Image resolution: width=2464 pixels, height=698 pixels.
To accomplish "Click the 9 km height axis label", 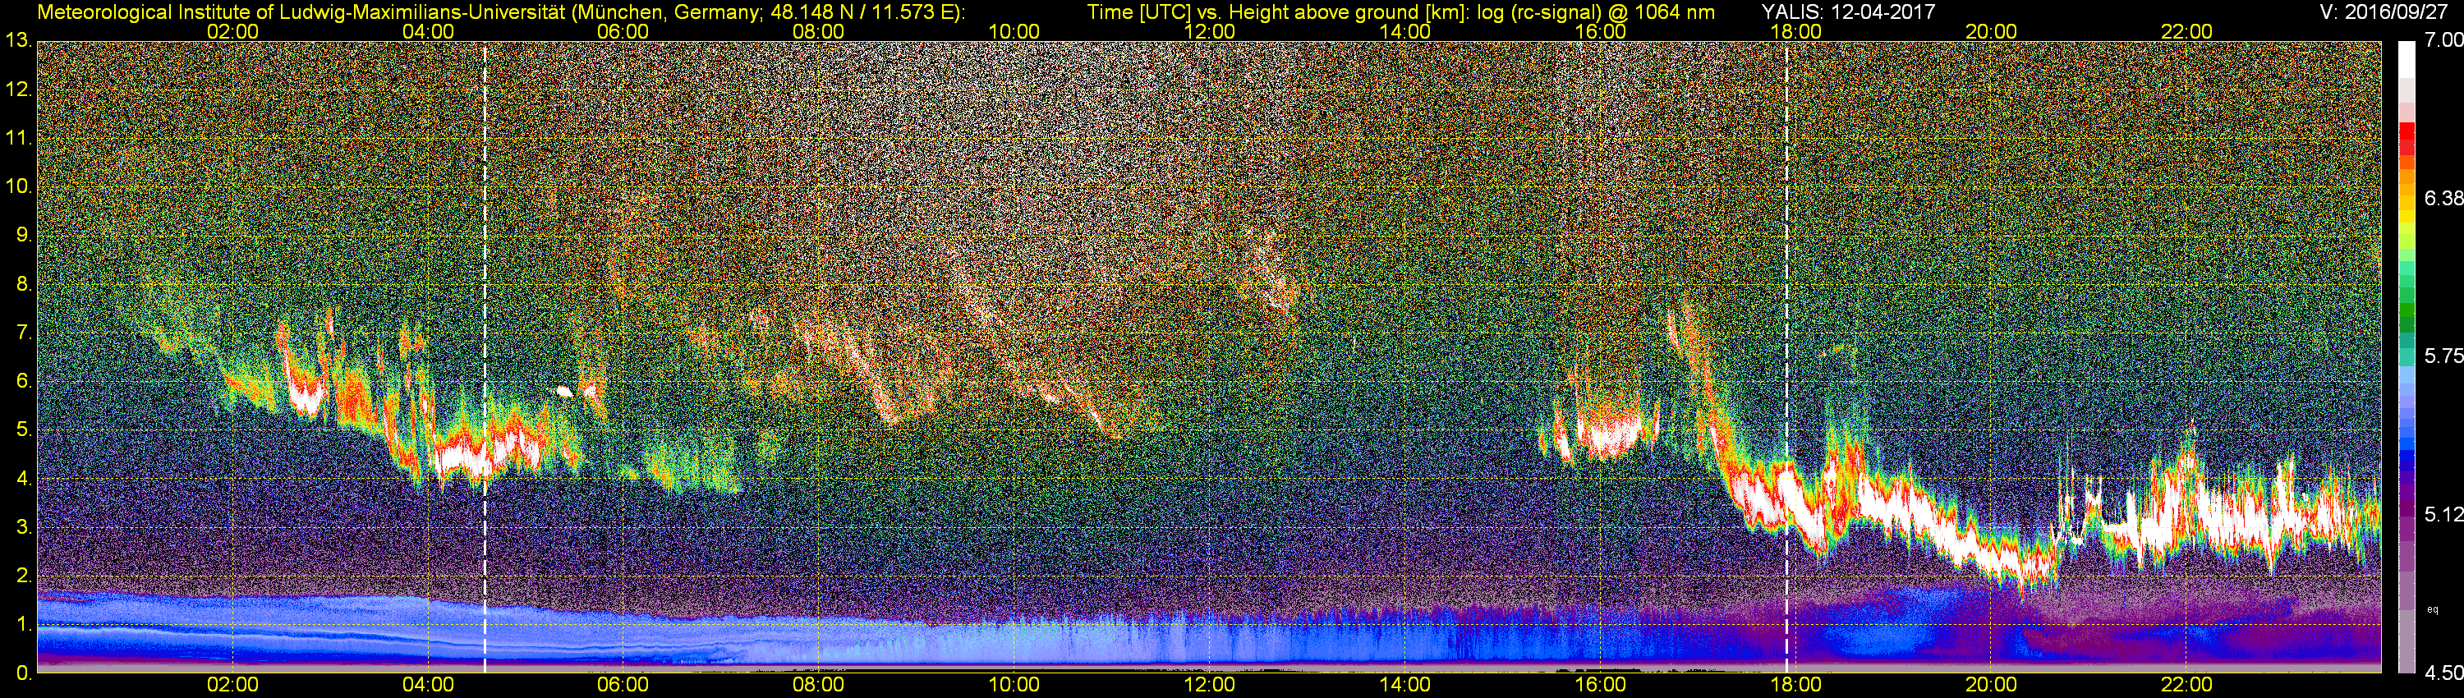I will click(x=24, y=235).
